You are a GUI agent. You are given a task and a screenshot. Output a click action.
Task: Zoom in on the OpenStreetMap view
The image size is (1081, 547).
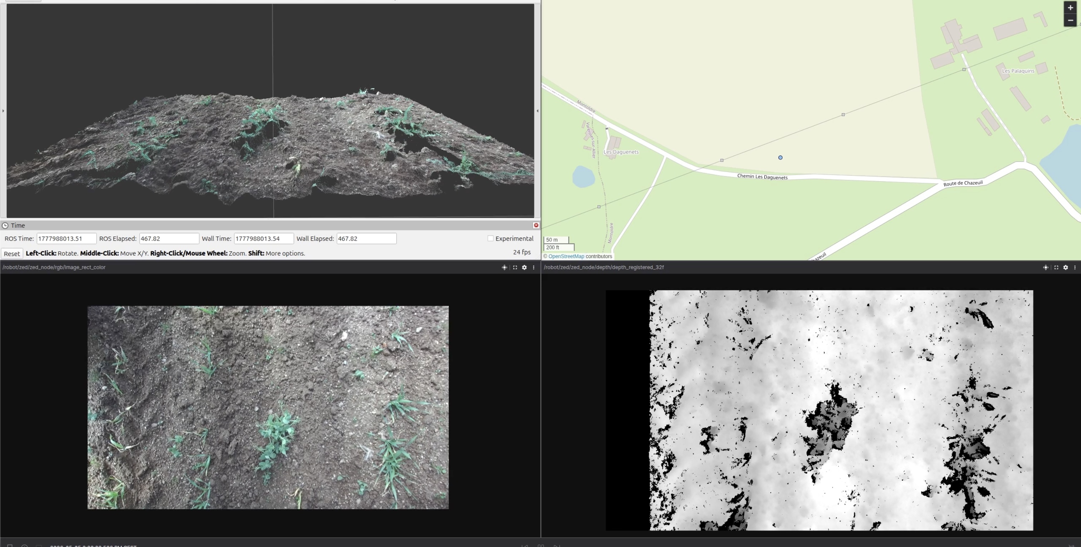[x=1070, y=8]
